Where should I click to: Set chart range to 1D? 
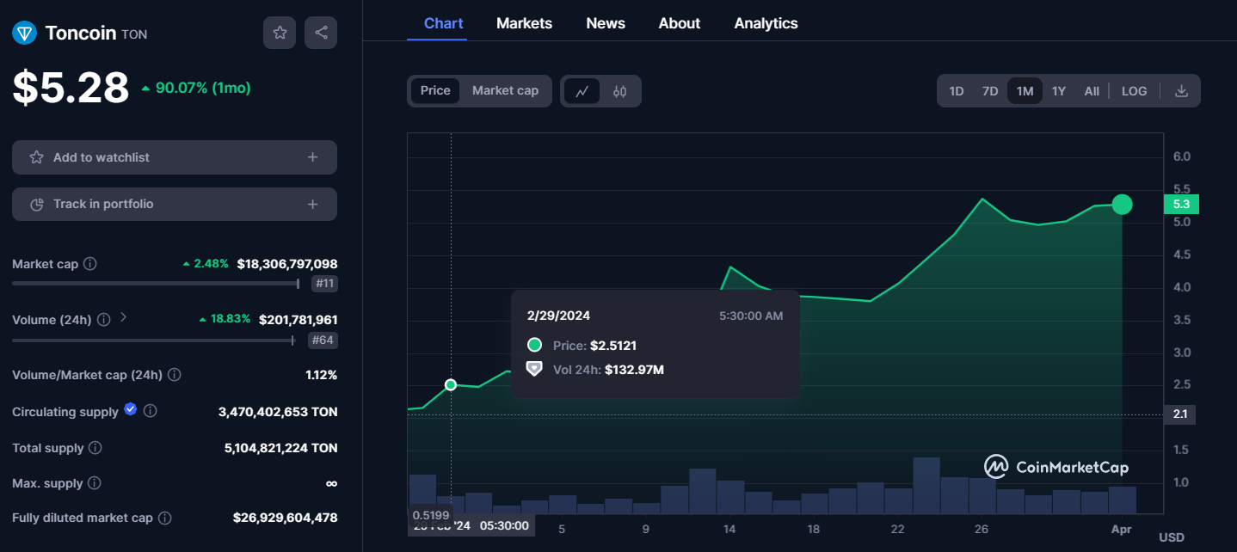coord(956,91)
